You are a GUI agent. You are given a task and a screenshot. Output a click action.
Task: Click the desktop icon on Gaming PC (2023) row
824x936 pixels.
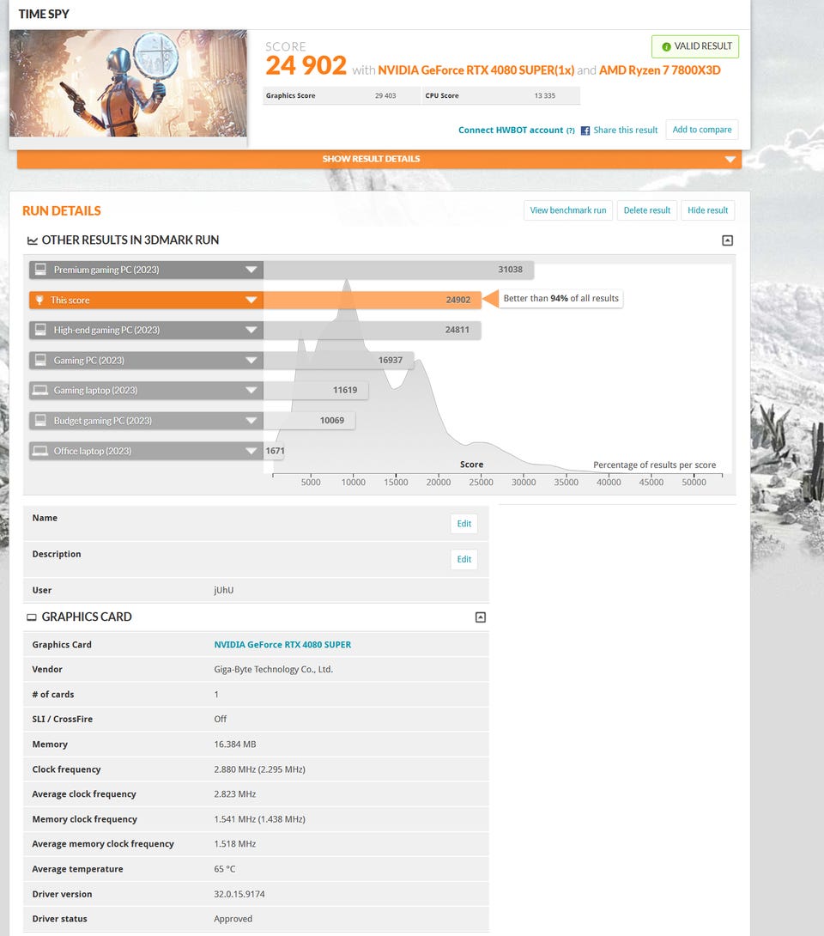(x=40, y=360)
